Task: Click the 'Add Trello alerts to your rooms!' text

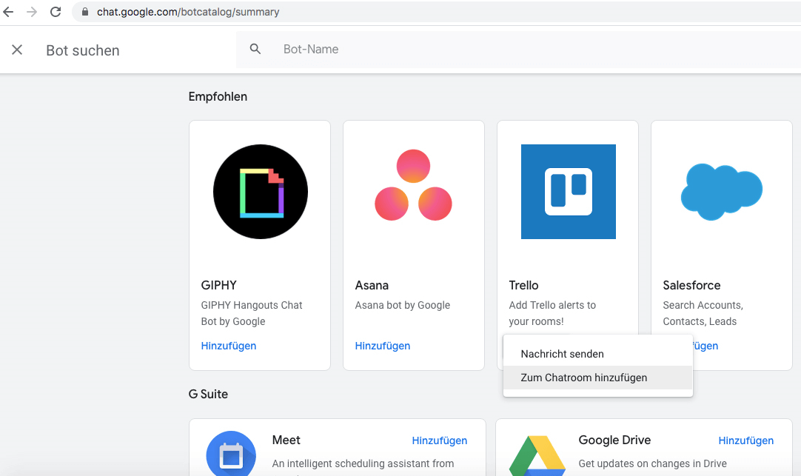Action: click(x=552, y=313)
